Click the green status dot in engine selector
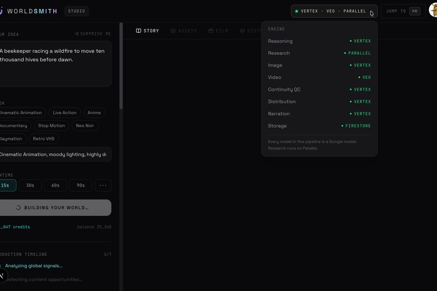 point(297,11)
